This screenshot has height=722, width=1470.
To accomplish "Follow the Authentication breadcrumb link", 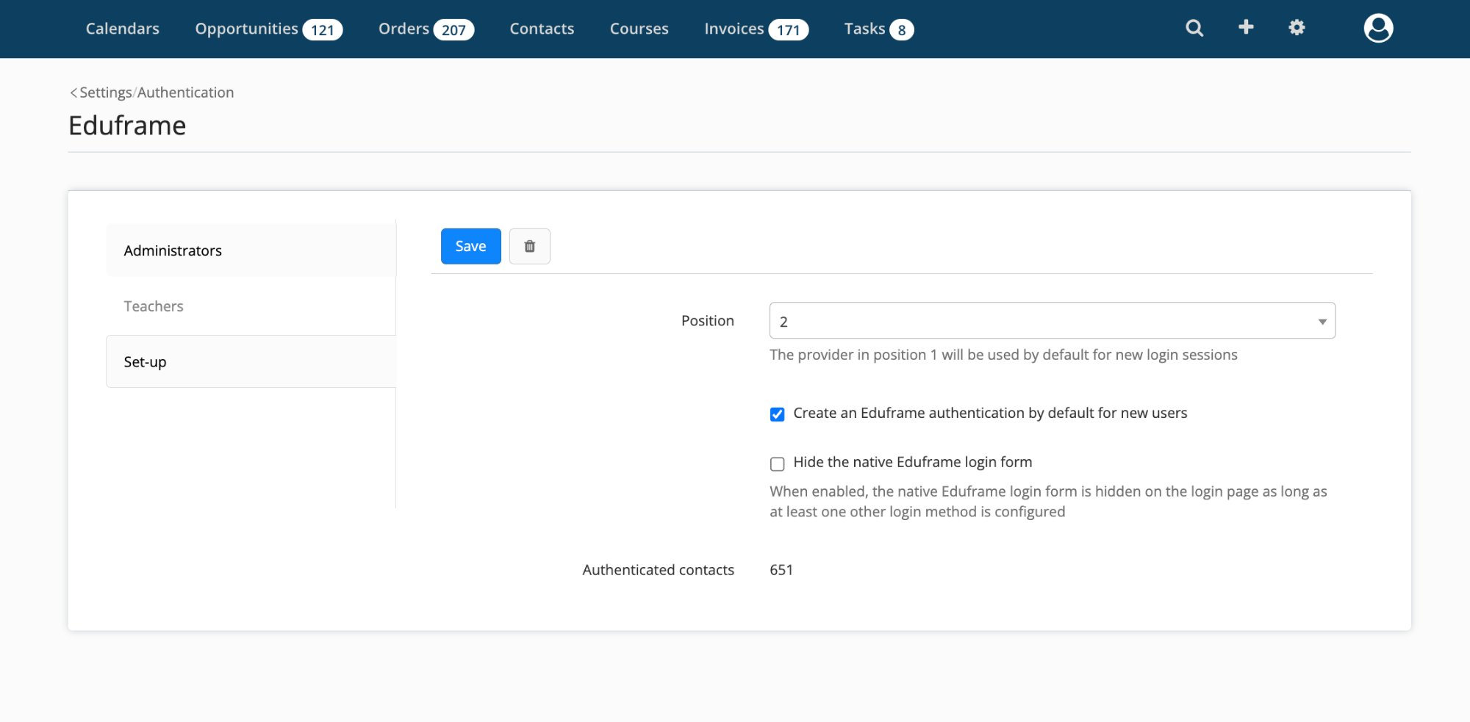I will pos(185,93).
